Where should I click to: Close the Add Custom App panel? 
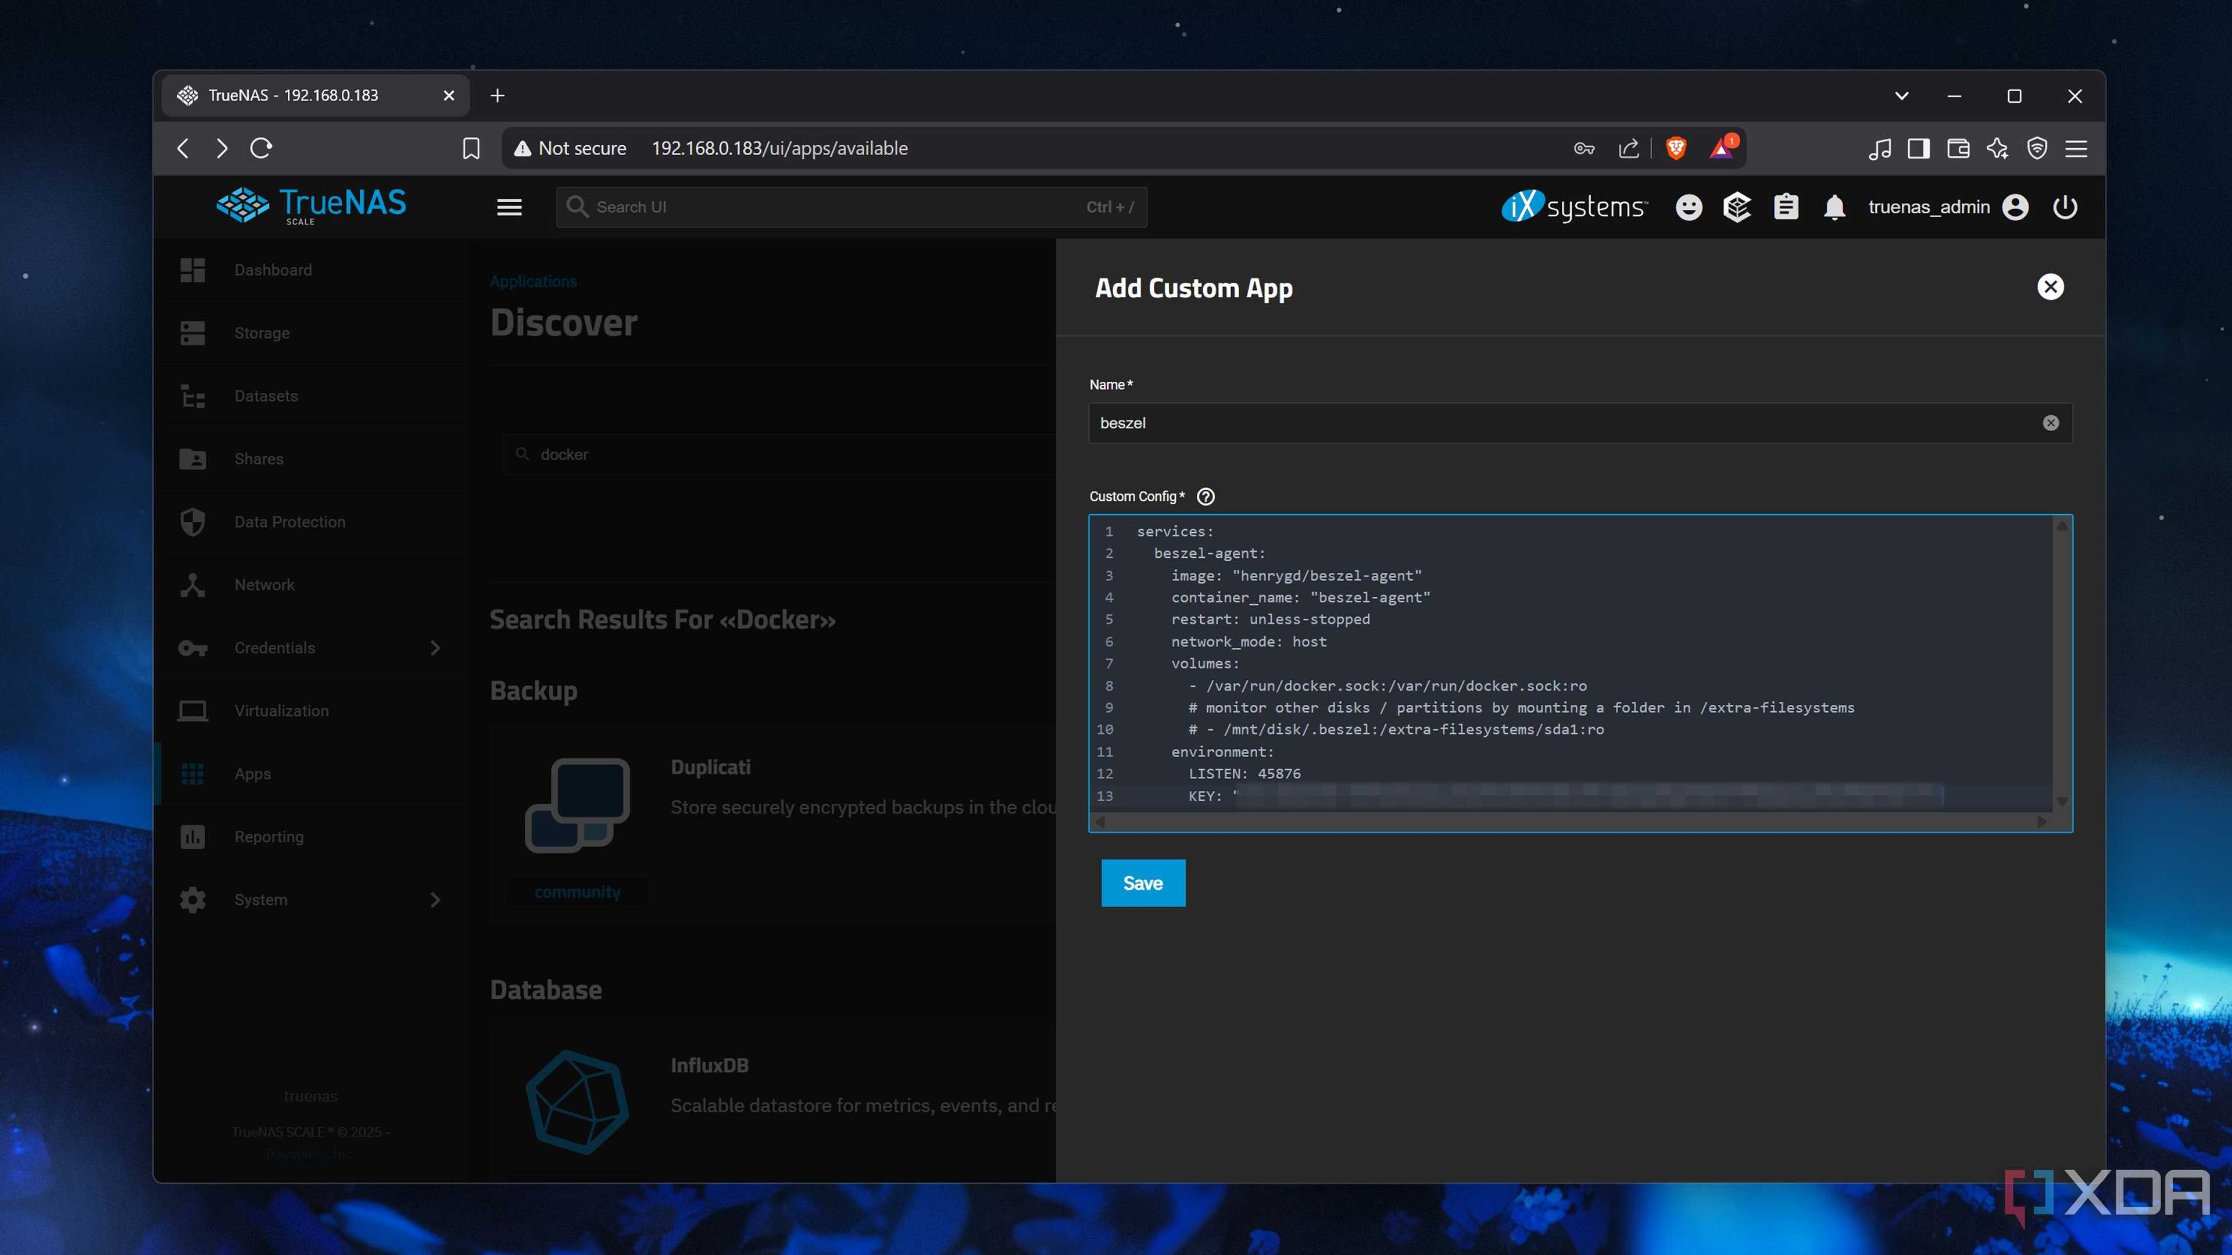[2050, 286]
